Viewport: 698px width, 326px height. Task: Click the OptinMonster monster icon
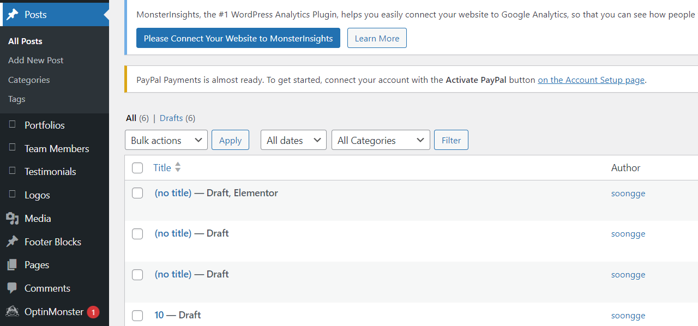pos(12,312)
